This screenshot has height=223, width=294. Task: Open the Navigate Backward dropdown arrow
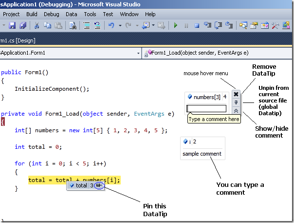pos(153,25)
